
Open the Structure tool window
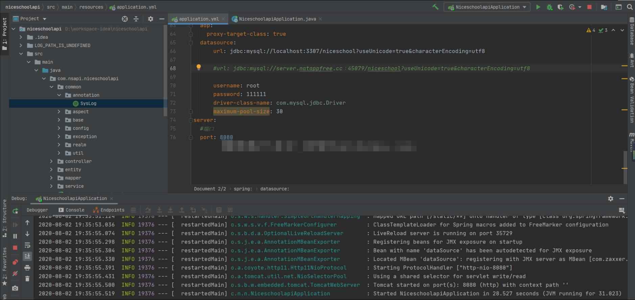point(4,219)
